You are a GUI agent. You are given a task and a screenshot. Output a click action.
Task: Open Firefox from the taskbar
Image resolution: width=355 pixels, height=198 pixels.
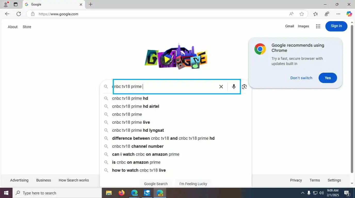(x=121, y=193)
